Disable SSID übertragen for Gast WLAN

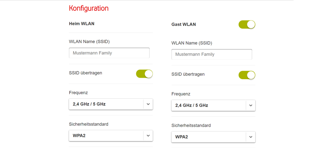point(247,75)
